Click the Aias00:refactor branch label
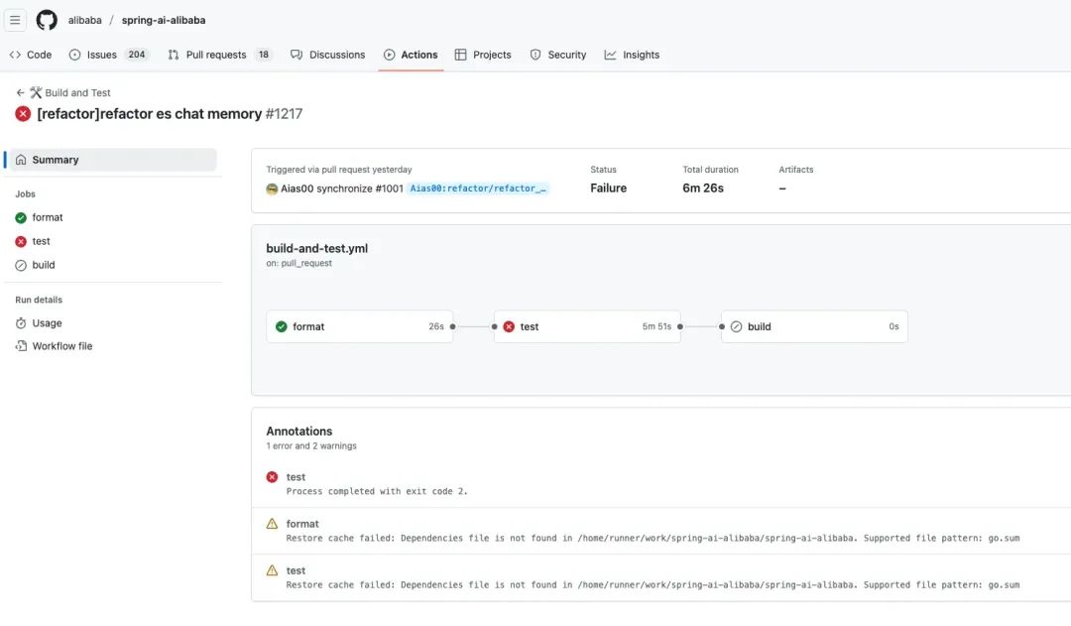The image size is (1071, 626). [479, 188]
